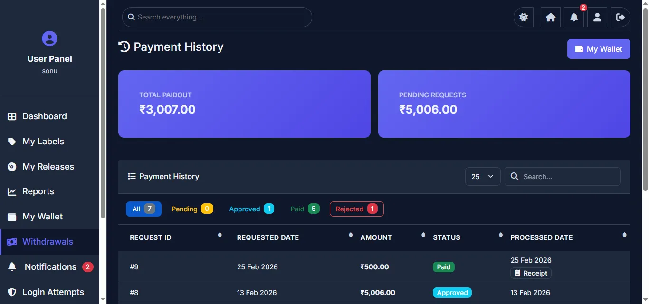Open Login Attempts in the sidebar
Image resolution: width=649 pixels, height=304 pixels.
pyautogui.click(x=49, y=292)
